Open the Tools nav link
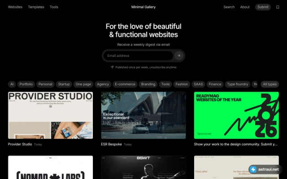287x179 pixels. coord(54,7)
